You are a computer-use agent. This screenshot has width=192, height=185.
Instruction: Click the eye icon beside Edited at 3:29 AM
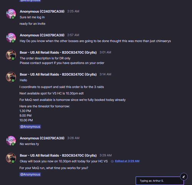tap(112, 161)
